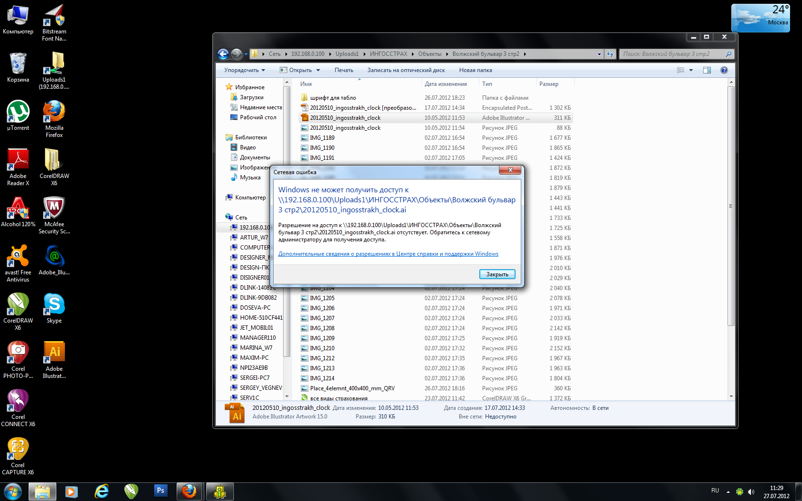Select Рабочий стол in Избранное
Screen dimensions: 802x501
(258, 117)
